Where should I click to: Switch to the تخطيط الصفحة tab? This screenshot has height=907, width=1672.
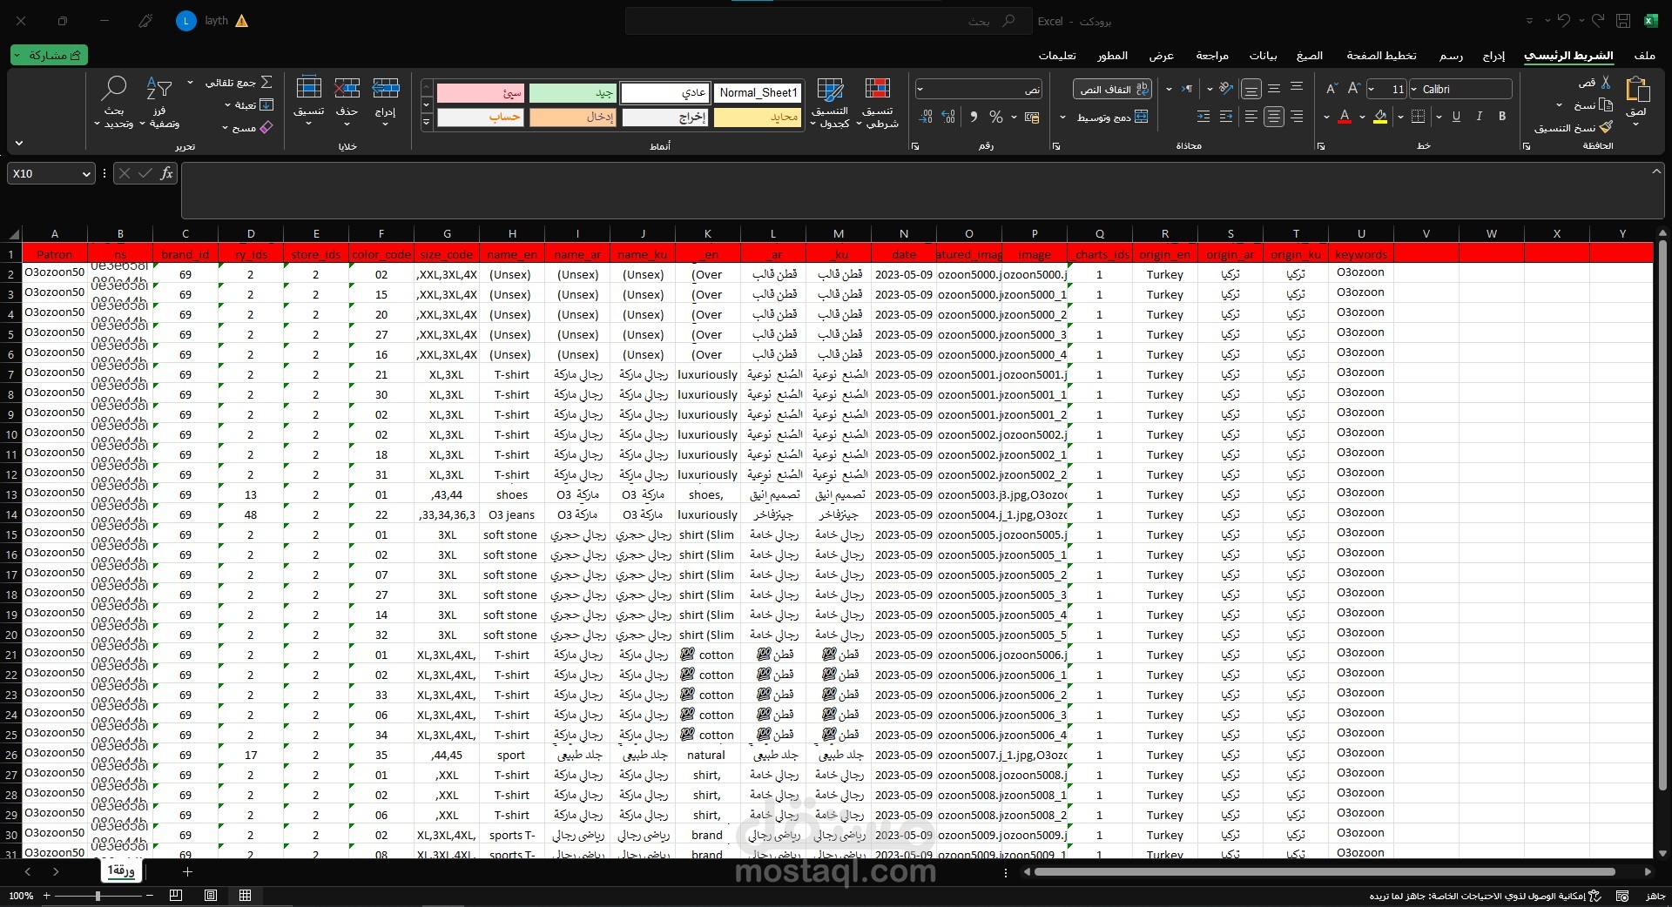(x=1381, y=55)
